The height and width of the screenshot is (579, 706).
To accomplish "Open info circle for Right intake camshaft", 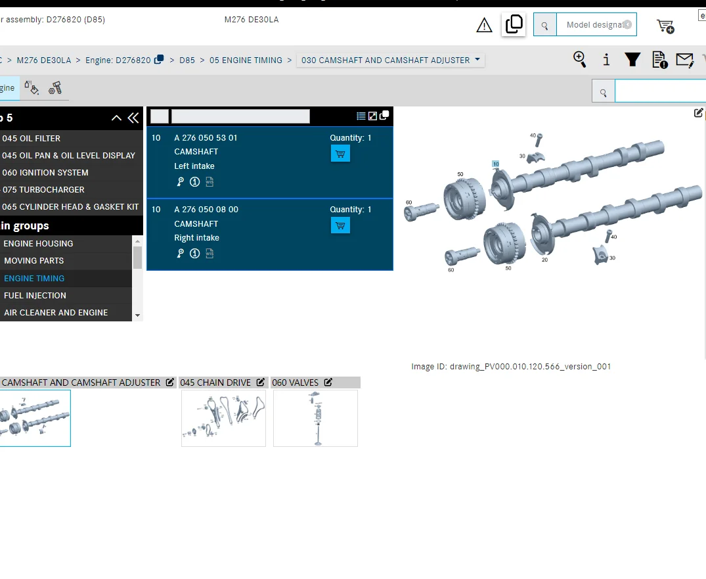I will [x=194, y=253].
